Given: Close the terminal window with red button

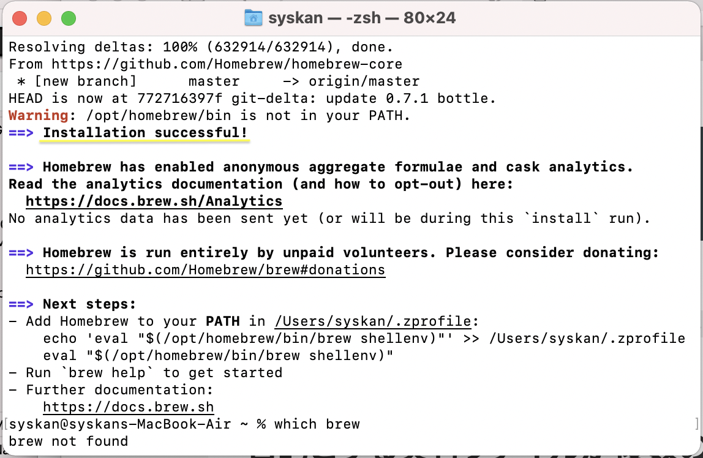Looking at the screenshot, I should 20,18.
